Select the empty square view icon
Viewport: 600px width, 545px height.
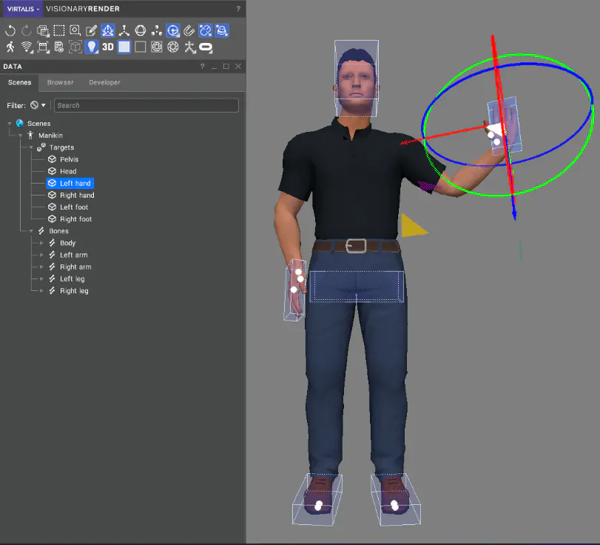coord(141,47)
